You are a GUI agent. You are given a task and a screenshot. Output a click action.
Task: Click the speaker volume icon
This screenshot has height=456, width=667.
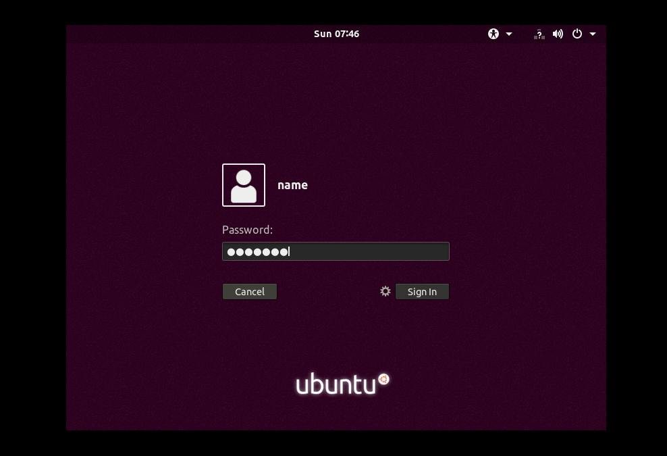(558, 33)
